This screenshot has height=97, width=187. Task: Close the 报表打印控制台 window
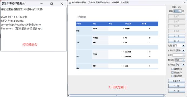pos(62,4)
